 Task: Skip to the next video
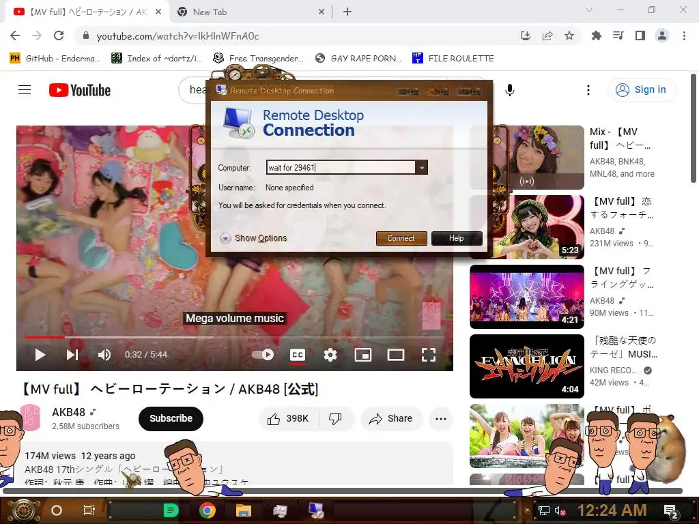tap(72, 355)
